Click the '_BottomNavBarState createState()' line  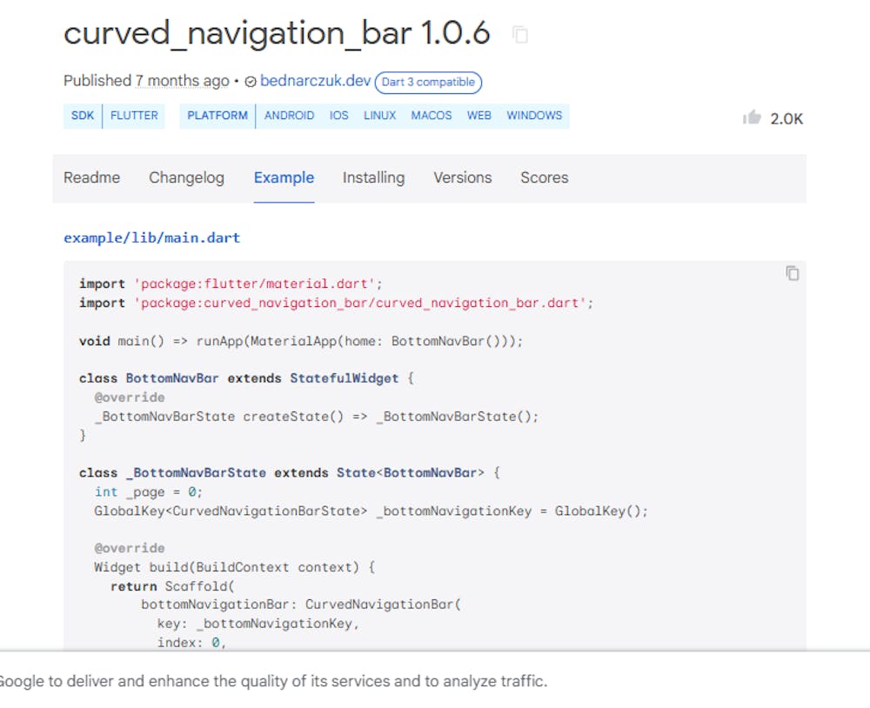317,417
